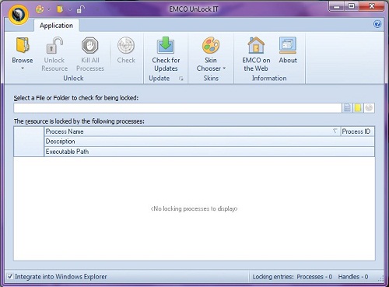This screenshot has width=389, height=287.
Task: Click the open padlock icon in quick access toolbar
Action: click(x=81, y=9)
